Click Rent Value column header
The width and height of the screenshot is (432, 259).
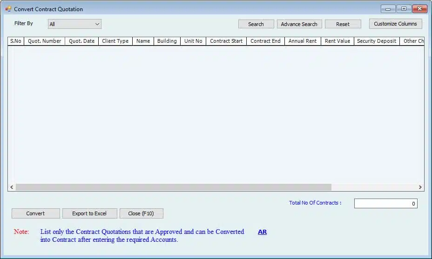(337, 41)
